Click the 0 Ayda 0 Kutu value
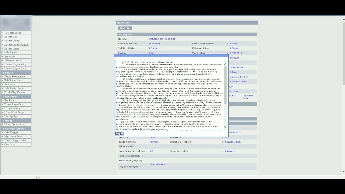The image size is (345, 194). click(x=233, y=142)
